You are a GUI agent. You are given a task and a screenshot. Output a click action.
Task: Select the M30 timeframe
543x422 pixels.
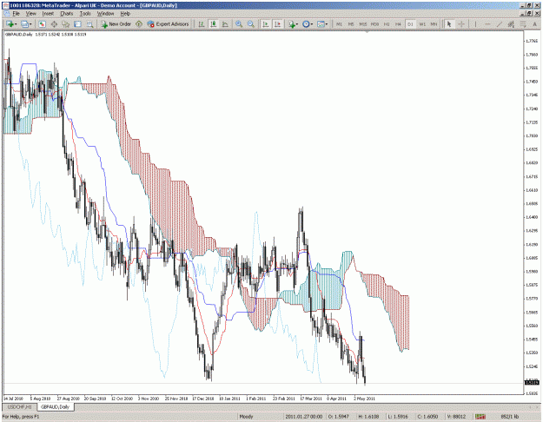coord(374,24)
